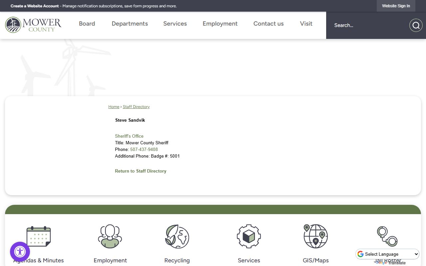Click the Services gear box icon
Image resolution: width=426 pixels, height=266 pixels.
pyautogui.click(x=249, y=236)
